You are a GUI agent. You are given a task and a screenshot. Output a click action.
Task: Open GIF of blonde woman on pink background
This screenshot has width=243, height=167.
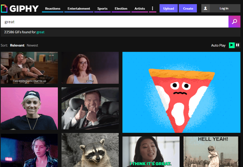point(29,109)
